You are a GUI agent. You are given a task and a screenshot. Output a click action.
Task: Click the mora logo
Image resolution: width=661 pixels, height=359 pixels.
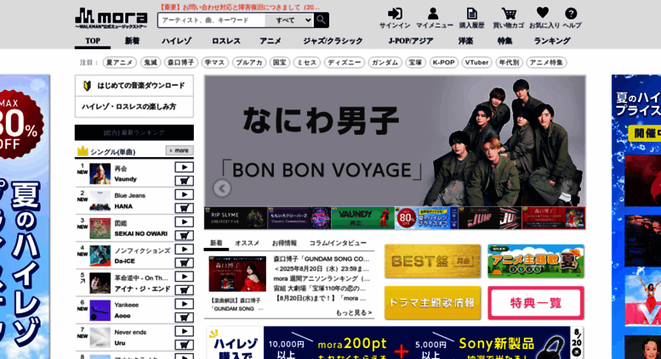(111, 18)
